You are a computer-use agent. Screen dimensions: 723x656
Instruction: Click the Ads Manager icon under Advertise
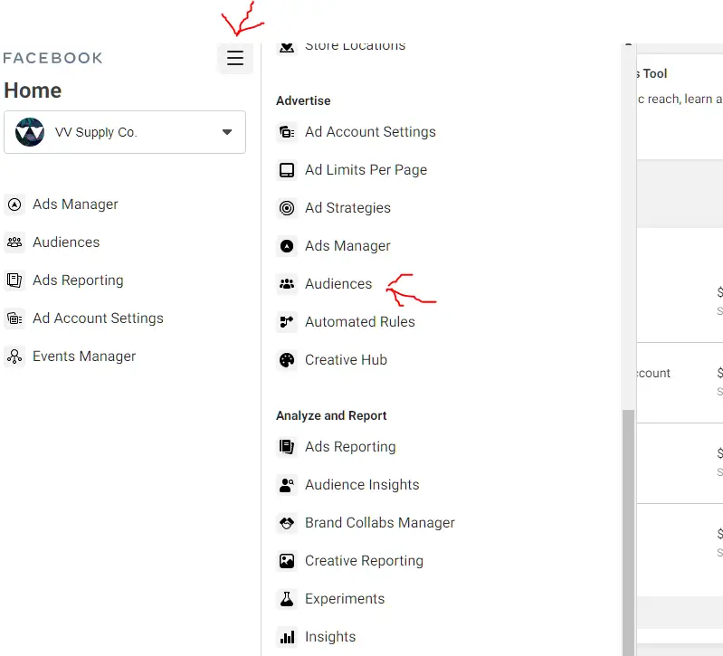tap(287, 246)
